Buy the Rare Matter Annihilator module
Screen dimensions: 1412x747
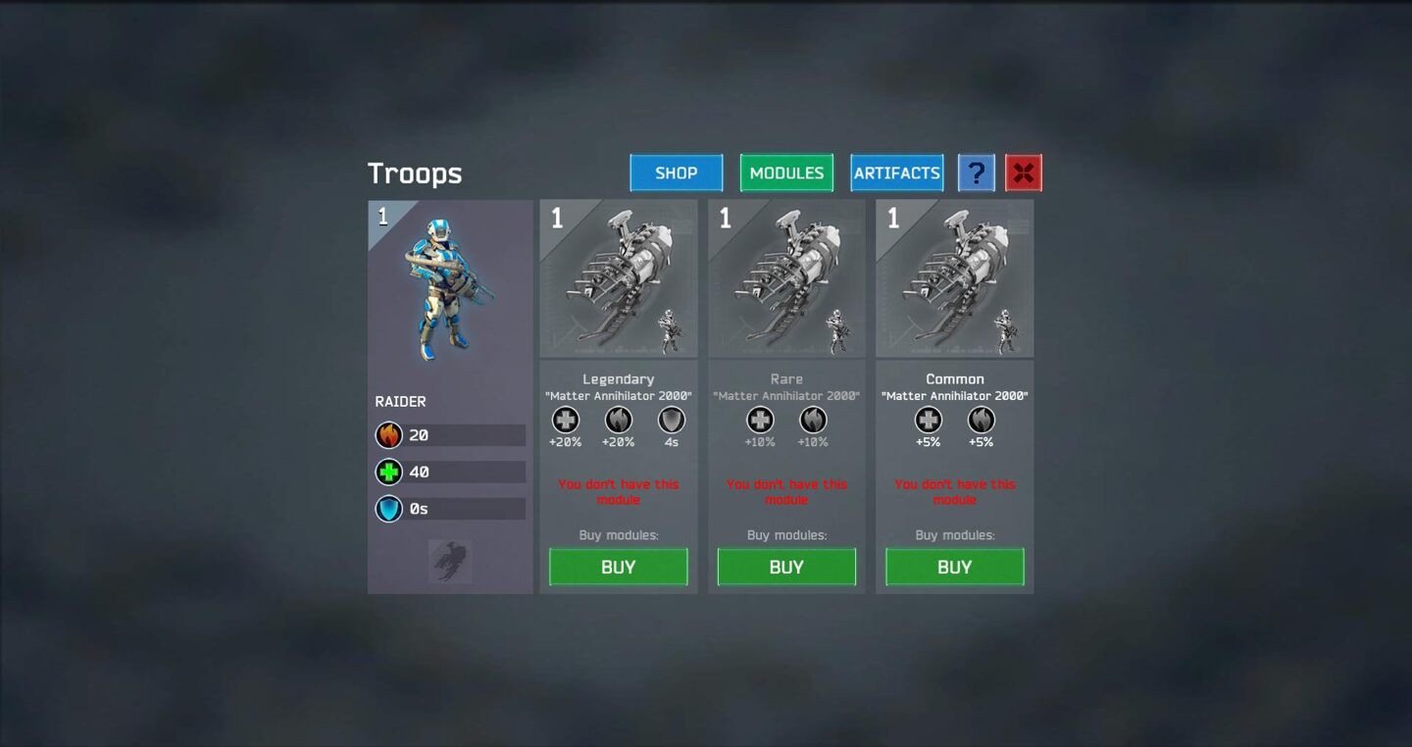pyautogui.click(x=786, y=567)
